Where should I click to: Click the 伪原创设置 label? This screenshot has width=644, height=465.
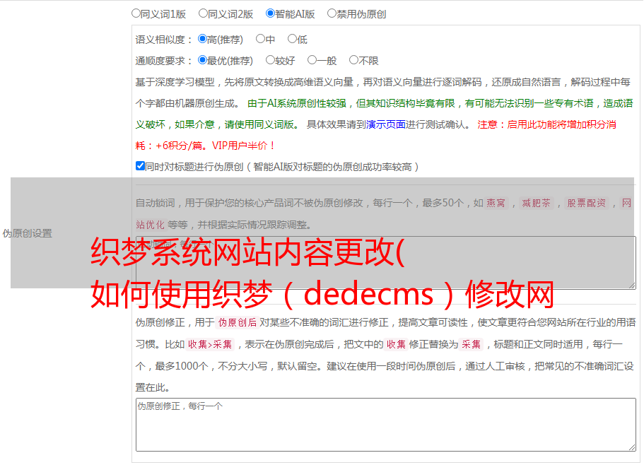(x=28, y=233)
